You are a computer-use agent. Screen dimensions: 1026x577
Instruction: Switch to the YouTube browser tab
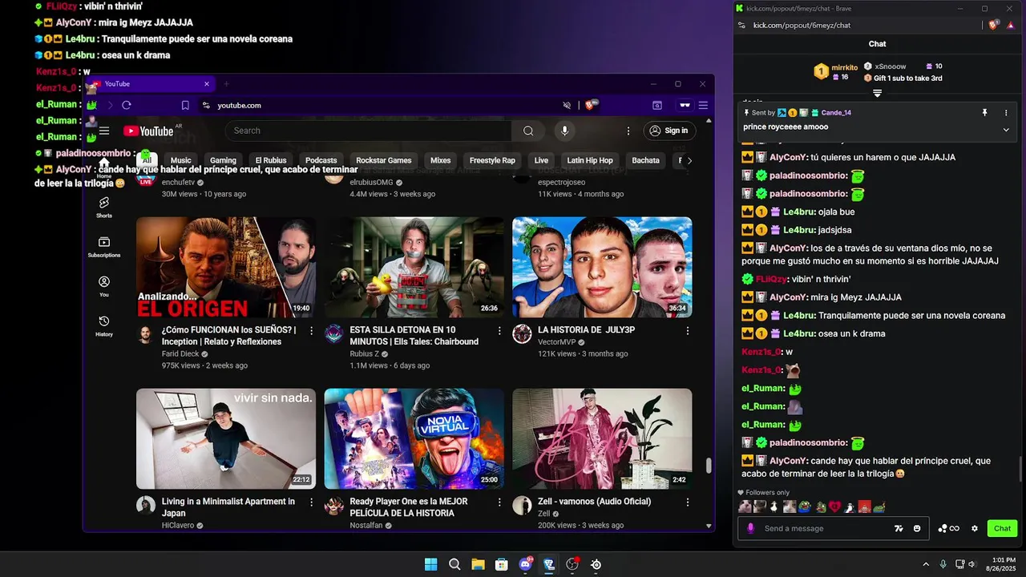[x=148, y=84]
